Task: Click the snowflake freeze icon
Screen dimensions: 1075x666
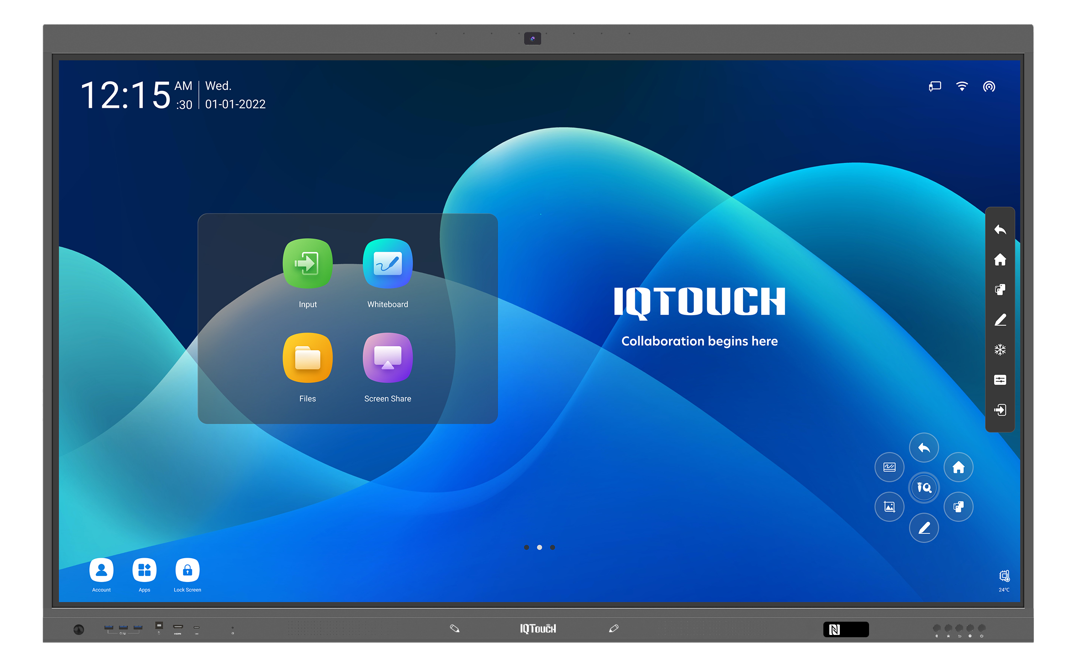Action: click(x=1000, y=350)
